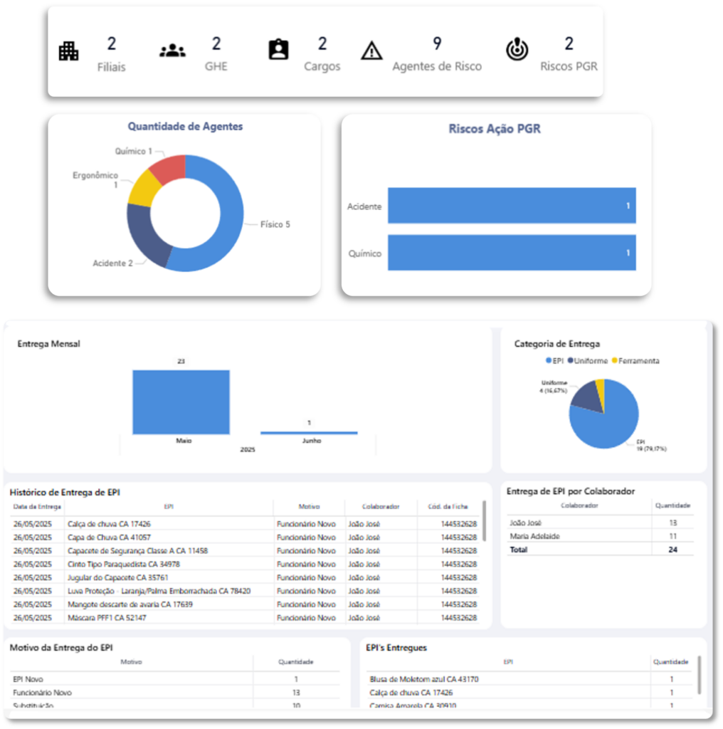Click the GHE people group icon

tap(172, 51)
